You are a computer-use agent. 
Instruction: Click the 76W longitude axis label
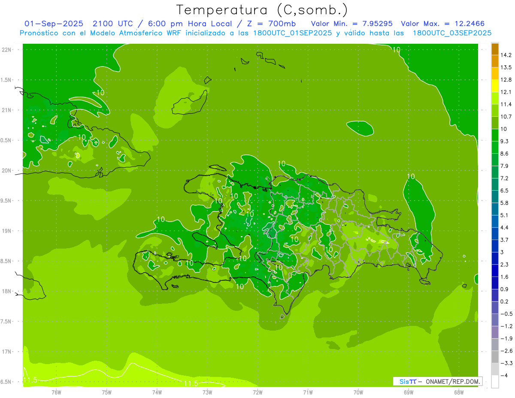[x=56, y=392]
